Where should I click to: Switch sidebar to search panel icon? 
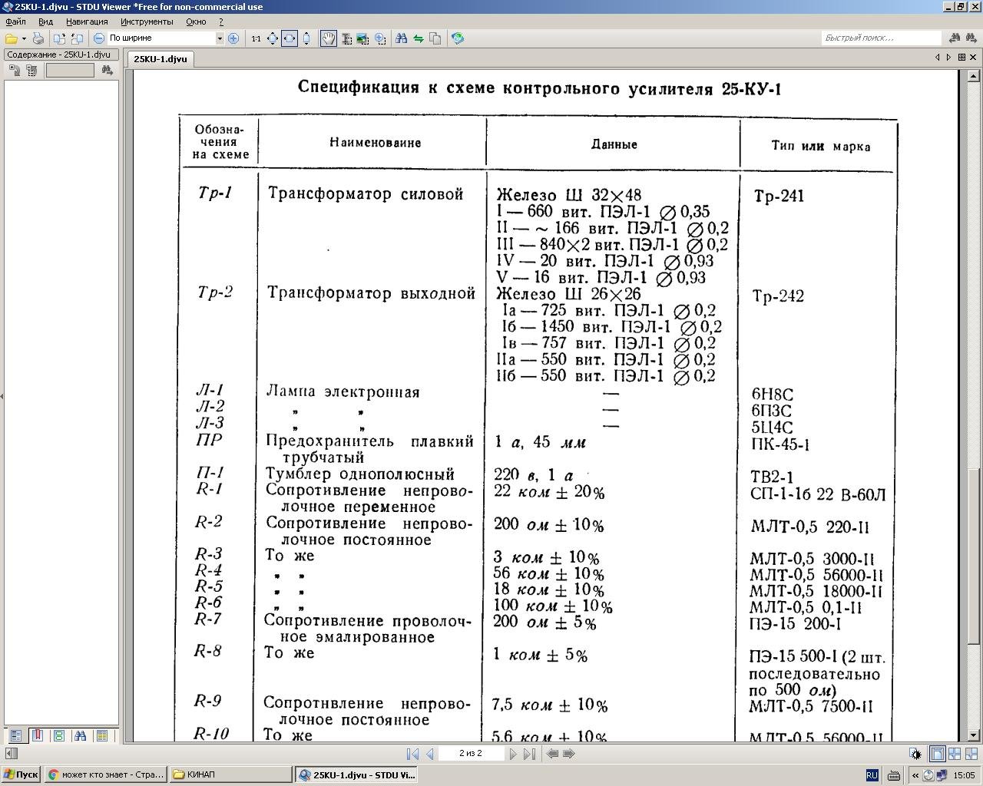click(x=80, y=735)
